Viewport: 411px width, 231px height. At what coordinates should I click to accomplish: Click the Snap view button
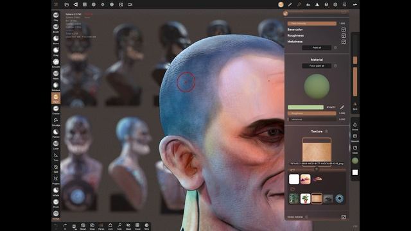[92, 227]
